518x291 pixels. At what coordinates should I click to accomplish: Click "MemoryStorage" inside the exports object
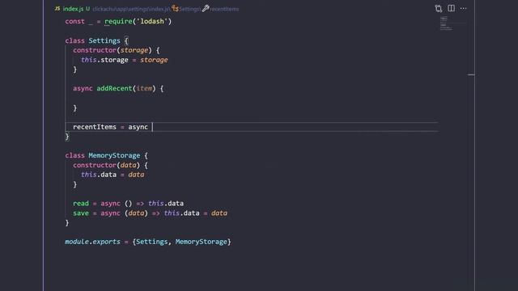point(202,242)
